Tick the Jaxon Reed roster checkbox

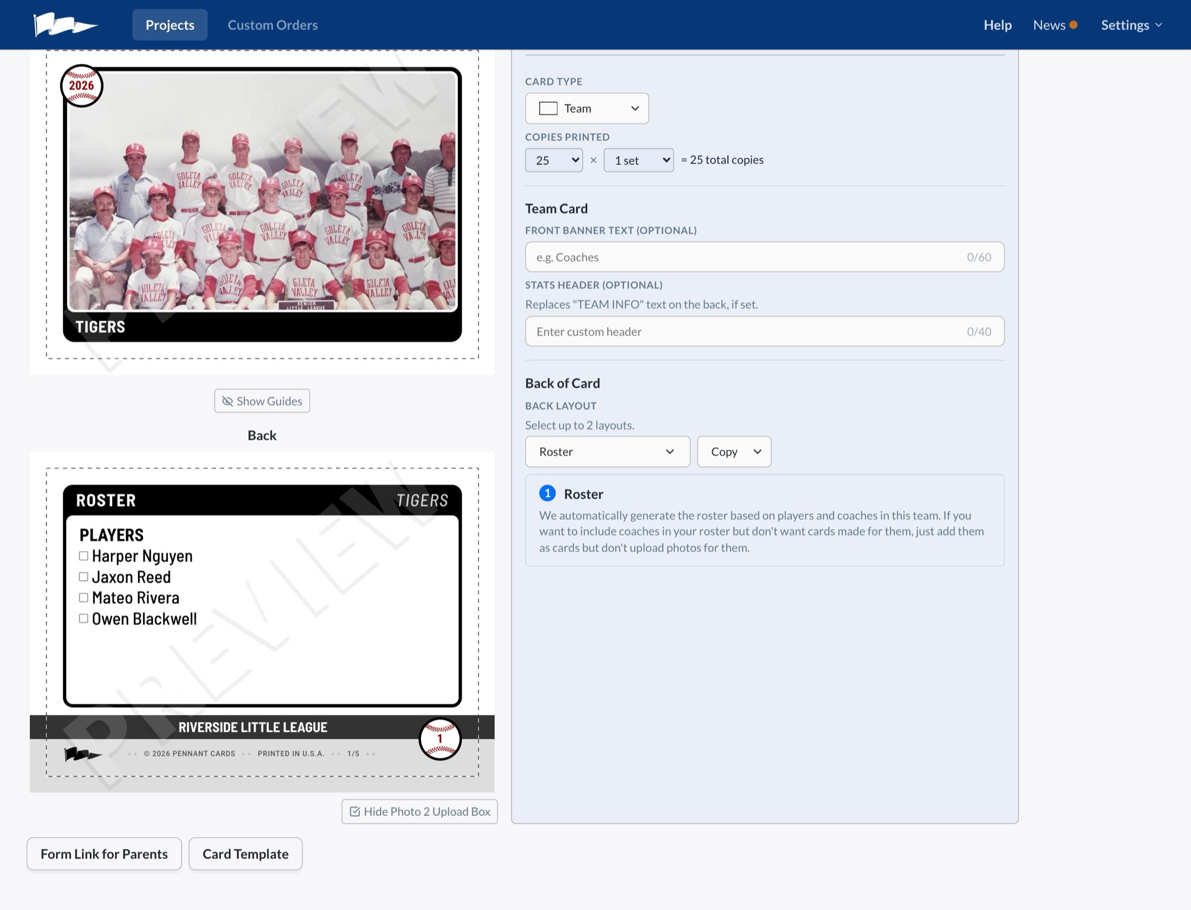coord(83,577)
